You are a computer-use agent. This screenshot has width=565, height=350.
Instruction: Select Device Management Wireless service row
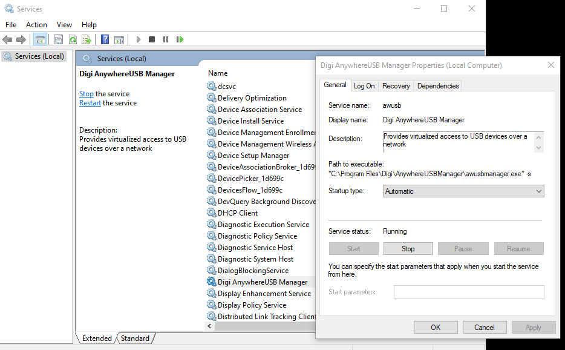(x=261, y=144)
